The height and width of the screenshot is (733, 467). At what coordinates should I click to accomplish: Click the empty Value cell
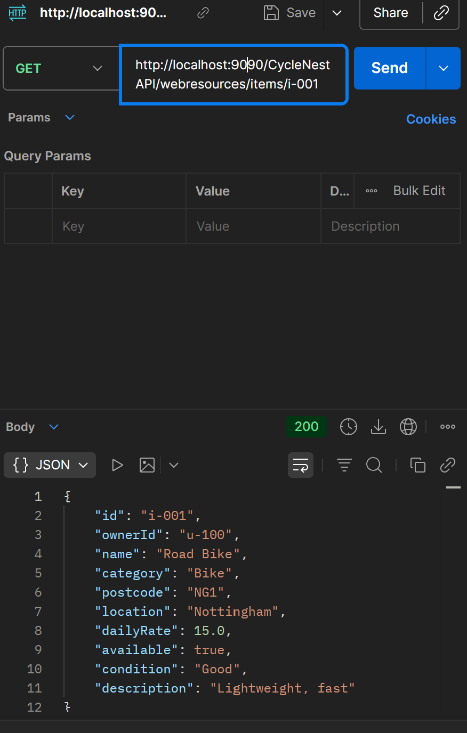click(x=253, y=226)
